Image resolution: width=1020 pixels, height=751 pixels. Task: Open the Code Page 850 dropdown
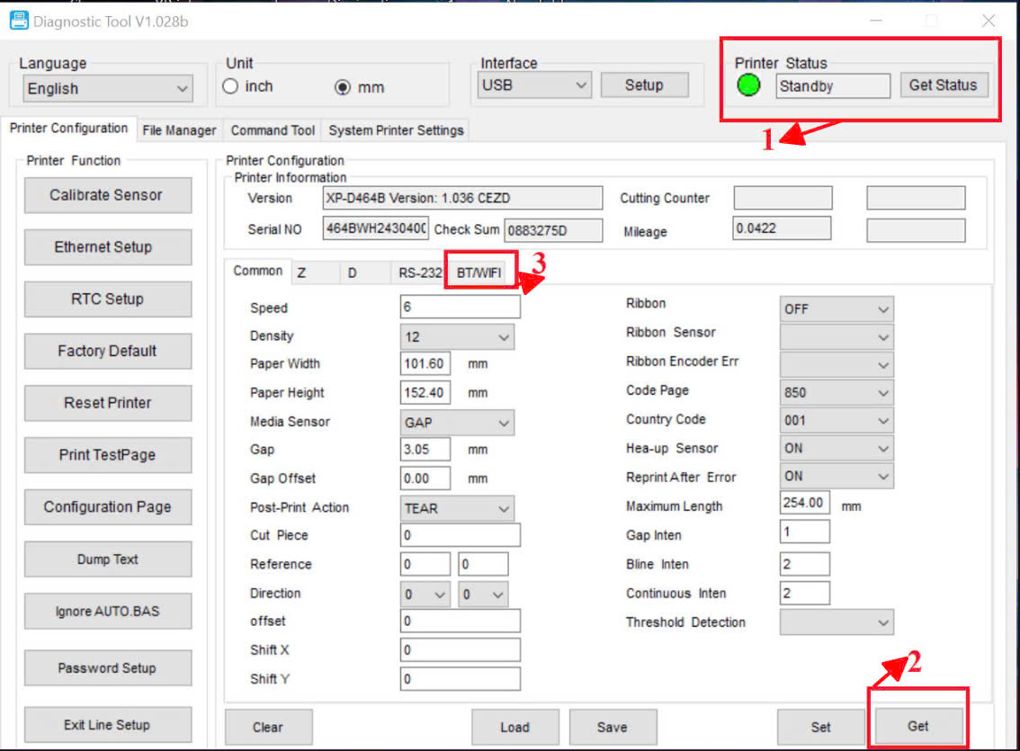pos(837,393)
